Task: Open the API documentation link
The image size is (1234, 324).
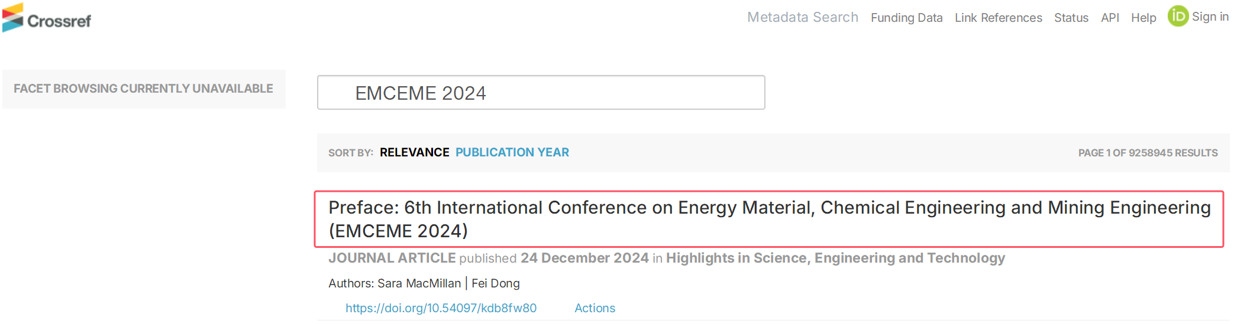Action: tap(1110, 18)
